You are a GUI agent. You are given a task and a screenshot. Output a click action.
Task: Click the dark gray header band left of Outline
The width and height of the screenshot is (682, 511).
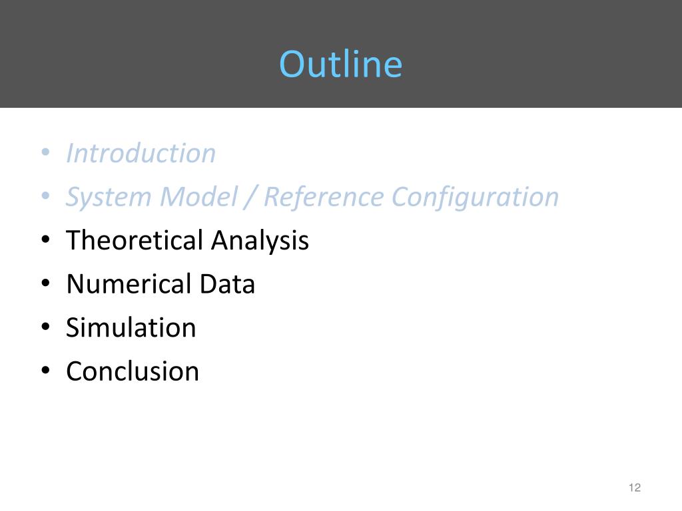(x=139, y=54)
